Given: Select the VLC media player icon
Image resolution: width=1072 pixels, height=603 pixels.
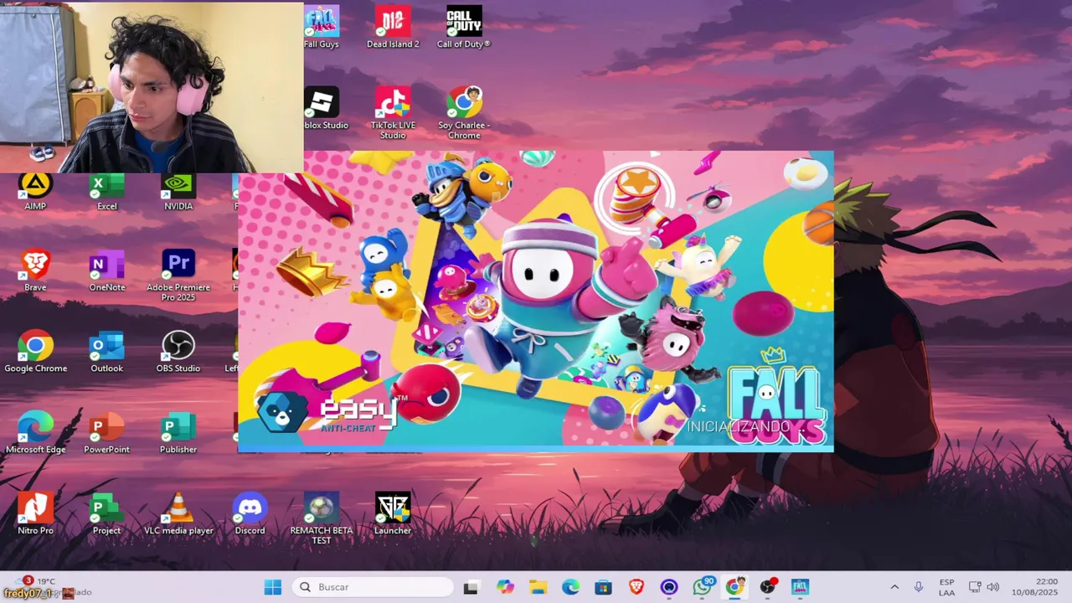Looking at the screenshot, I should pos(178,514).
